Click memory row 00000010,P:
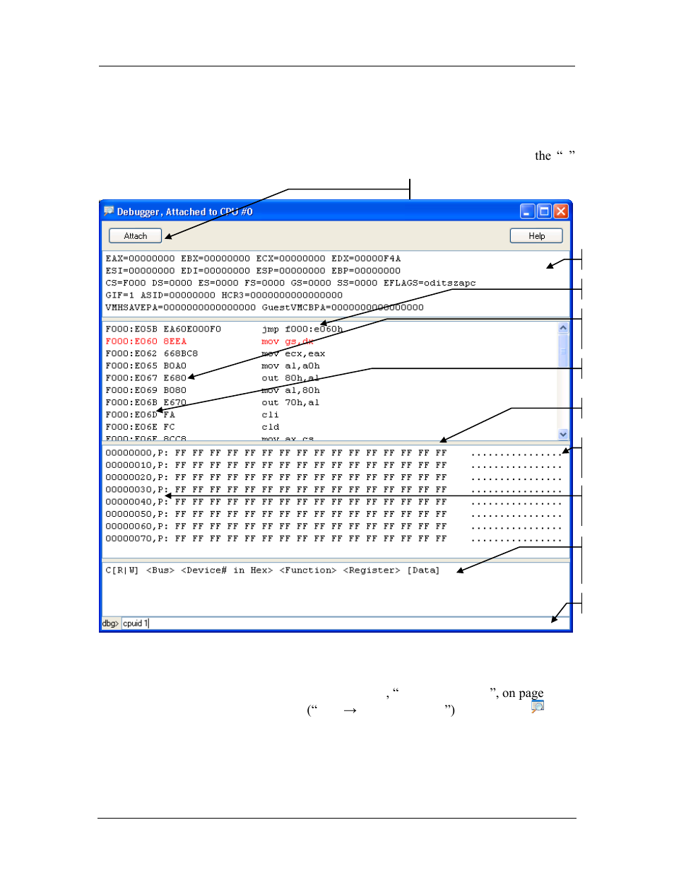 (333, 465)
